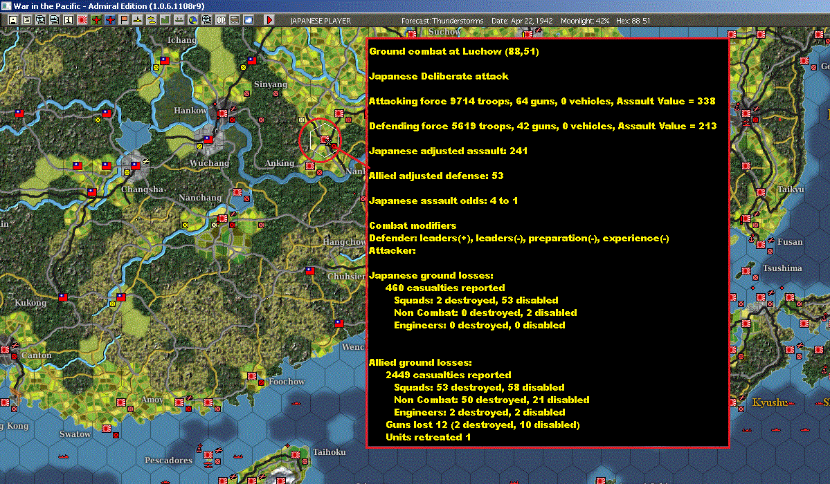Click the 'Attacking force 9714 troops' line

[542, 101]
